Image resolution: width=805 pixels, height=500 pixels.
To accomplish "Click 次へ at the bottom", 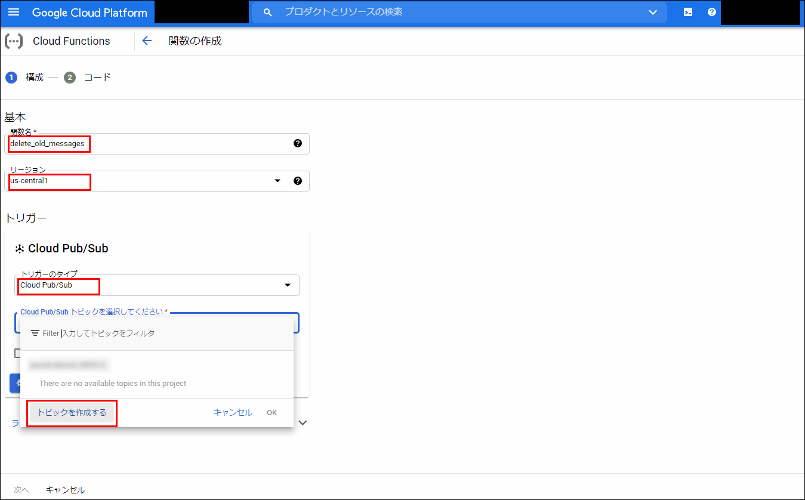I will (21, 490).
